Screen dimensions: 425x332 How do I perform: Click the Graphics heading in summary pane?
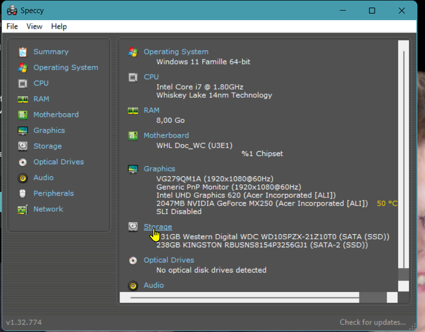159,169
